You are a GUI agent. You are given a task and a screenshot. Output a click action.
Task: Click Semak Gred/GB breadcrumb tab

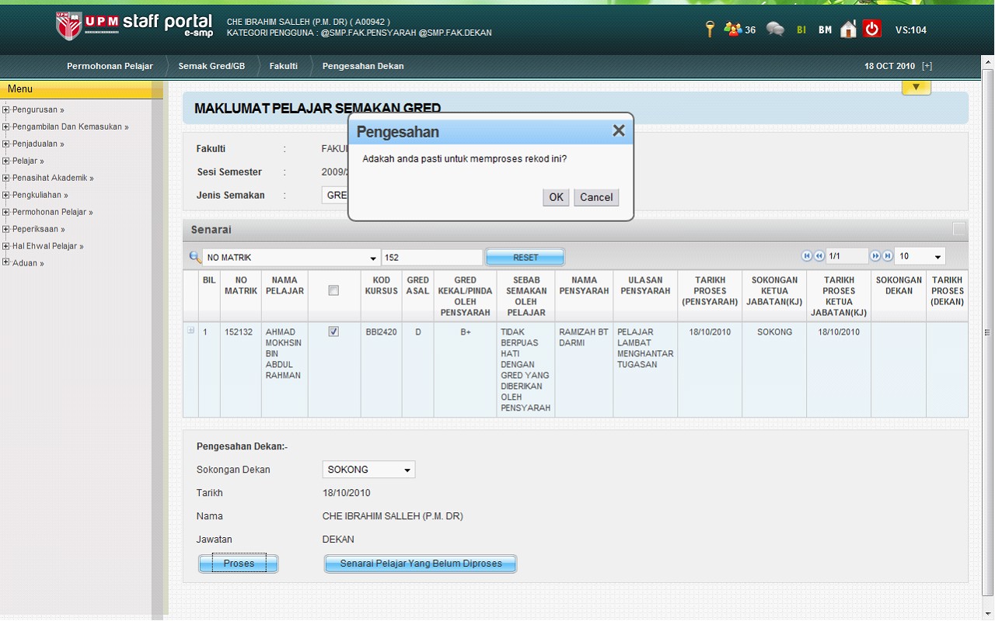tap(211, 66)
